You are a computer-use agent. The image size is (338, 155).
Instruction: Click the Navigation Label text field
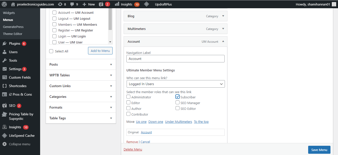(176, 59)
